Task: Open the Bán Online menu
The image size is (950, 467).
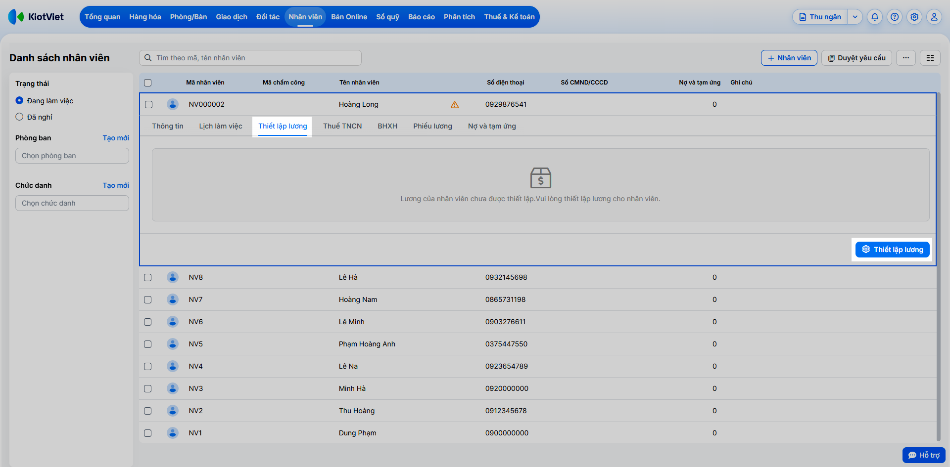Action: pos(349,17)
